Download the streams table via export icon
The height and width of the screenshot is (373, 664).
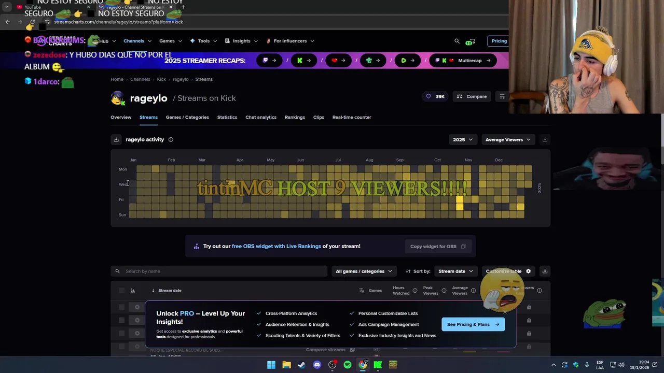(x=545, y=271)
